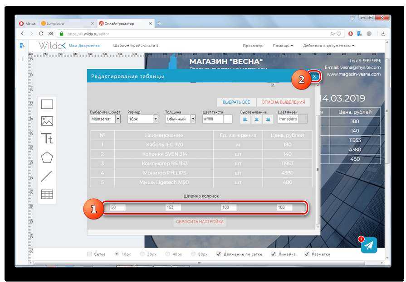Click the horizontal scrollbar at page bottom
The width and height of the screenshot is (406, 282).
199,263
